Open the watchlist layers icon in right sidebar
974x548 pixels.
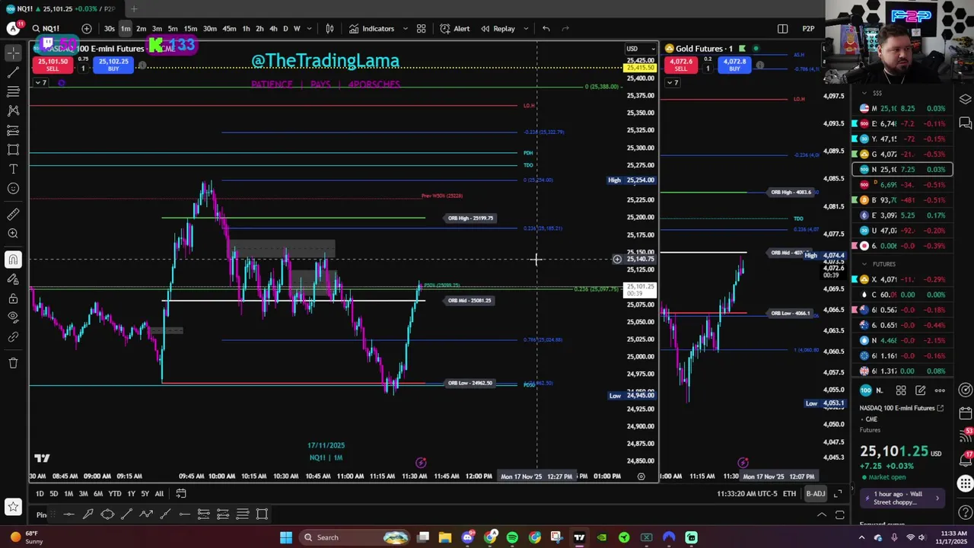point(965,100)
